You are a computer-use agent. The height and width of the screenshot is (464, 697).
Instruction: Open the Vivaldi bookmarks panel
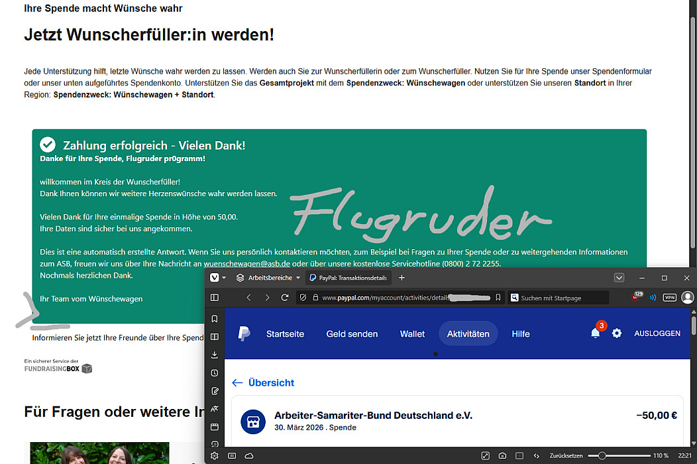coord(215,319)
